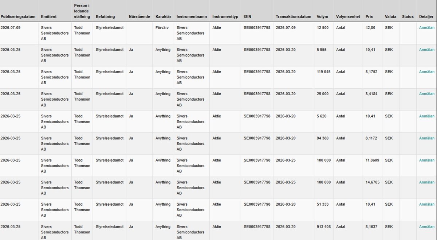Select the volume cell 94 380
This screenshot has width=437, height=240.
pos(323,138)
